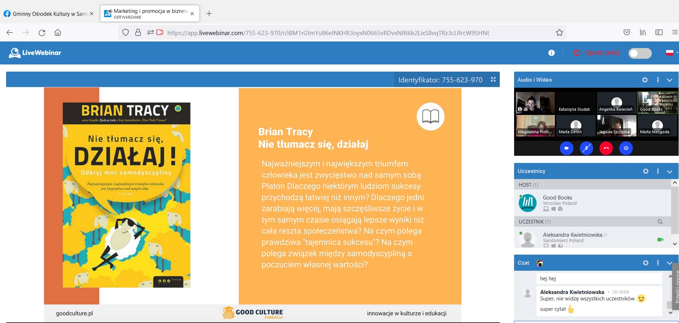This screenshot has width=679, height=323.
Task: Go back in browser history
Action: click(x=10, y=33)
